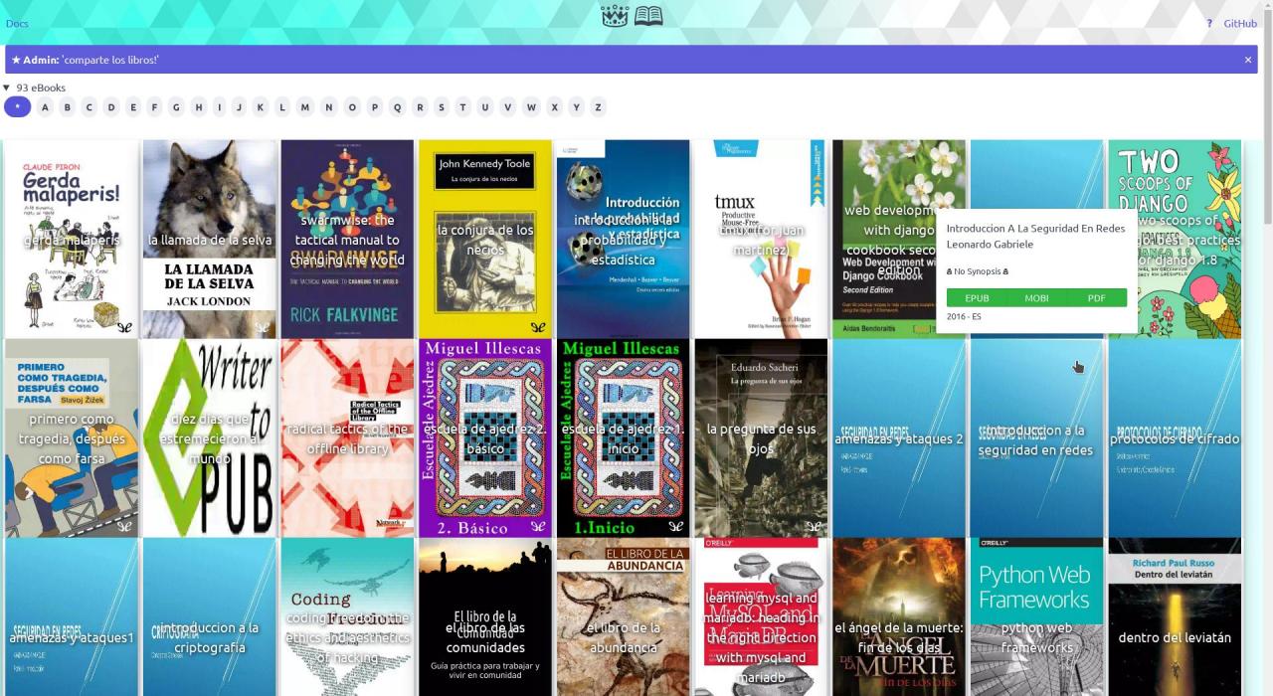Open Coding Freedom book cover
The height and width of the screenshot is (696, 1273).
pos(347,616)
